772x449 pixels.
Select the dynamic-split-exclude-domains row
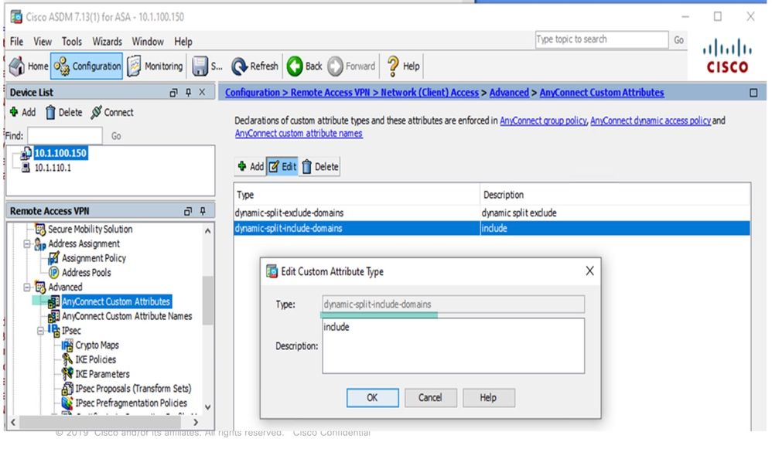[492, 213]
